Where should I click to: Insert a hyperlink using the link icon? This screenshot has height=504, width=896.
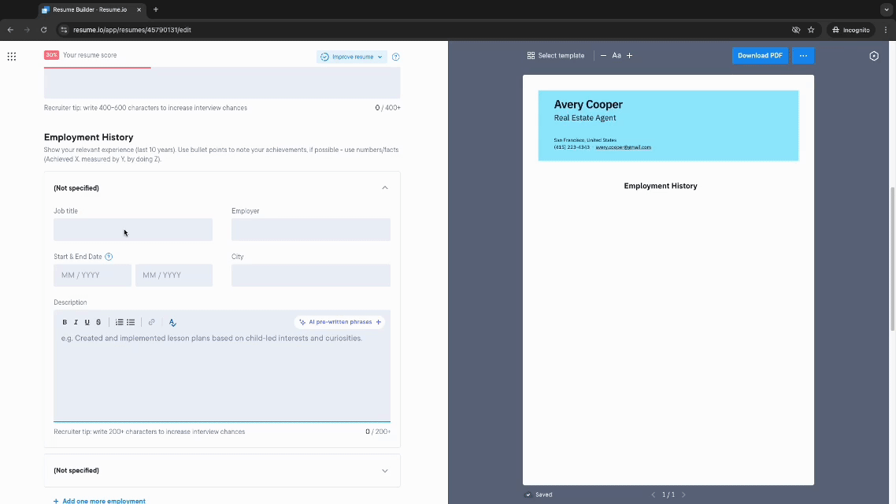coord(151,322)
